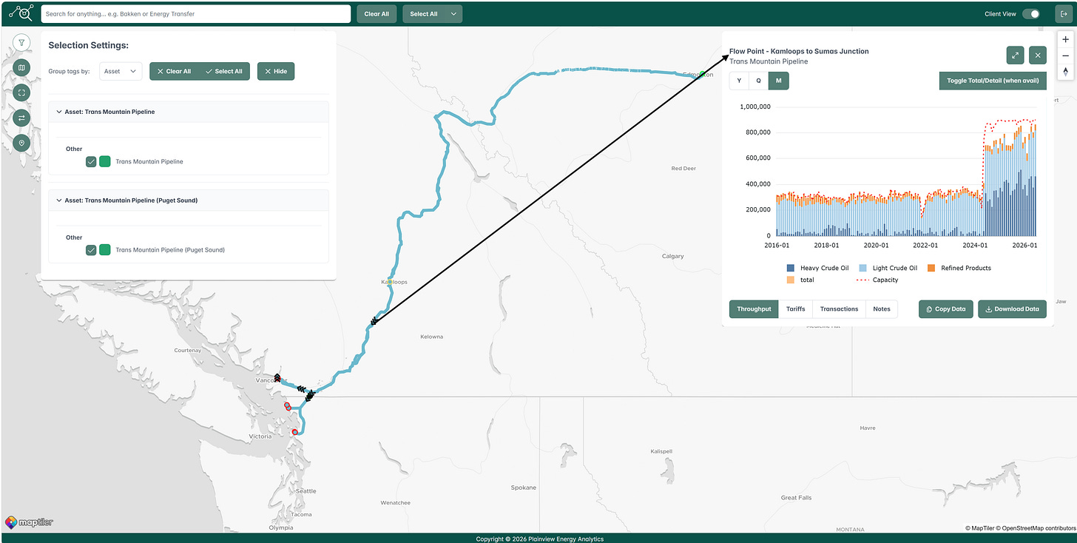The image size is (1077, 543).
Task: Click the Calgary city label on map
Action: coord(672,256)
